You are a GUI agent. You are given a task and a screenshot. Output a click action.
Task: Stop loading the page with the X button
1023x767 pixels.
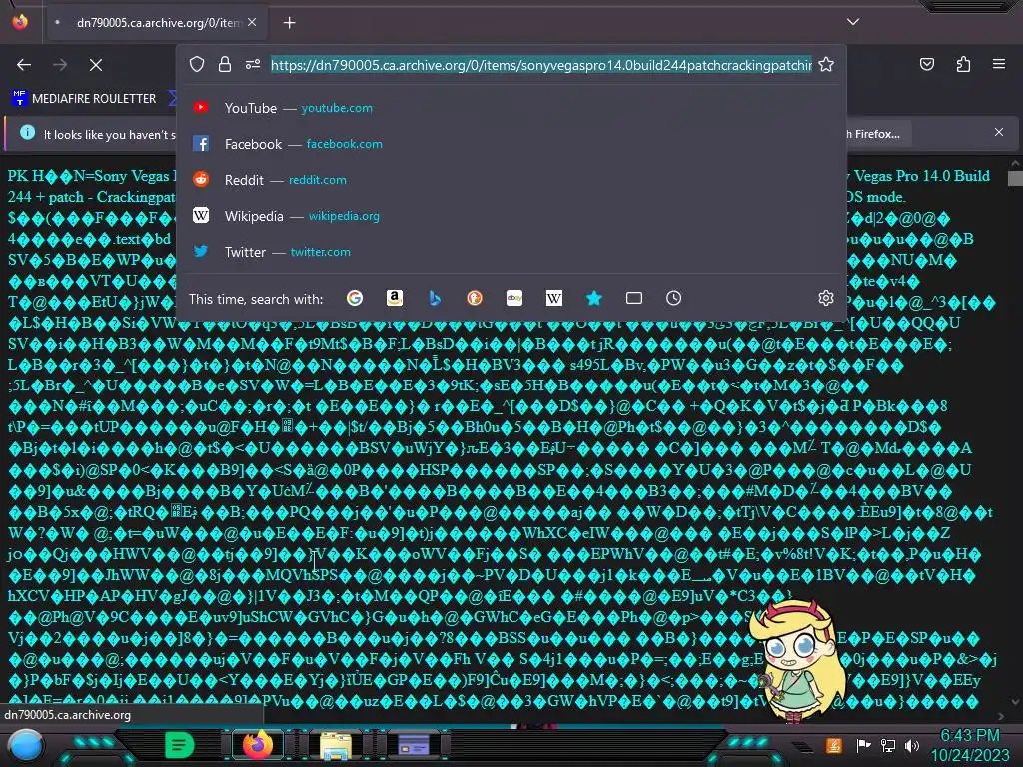pos(96,65)
